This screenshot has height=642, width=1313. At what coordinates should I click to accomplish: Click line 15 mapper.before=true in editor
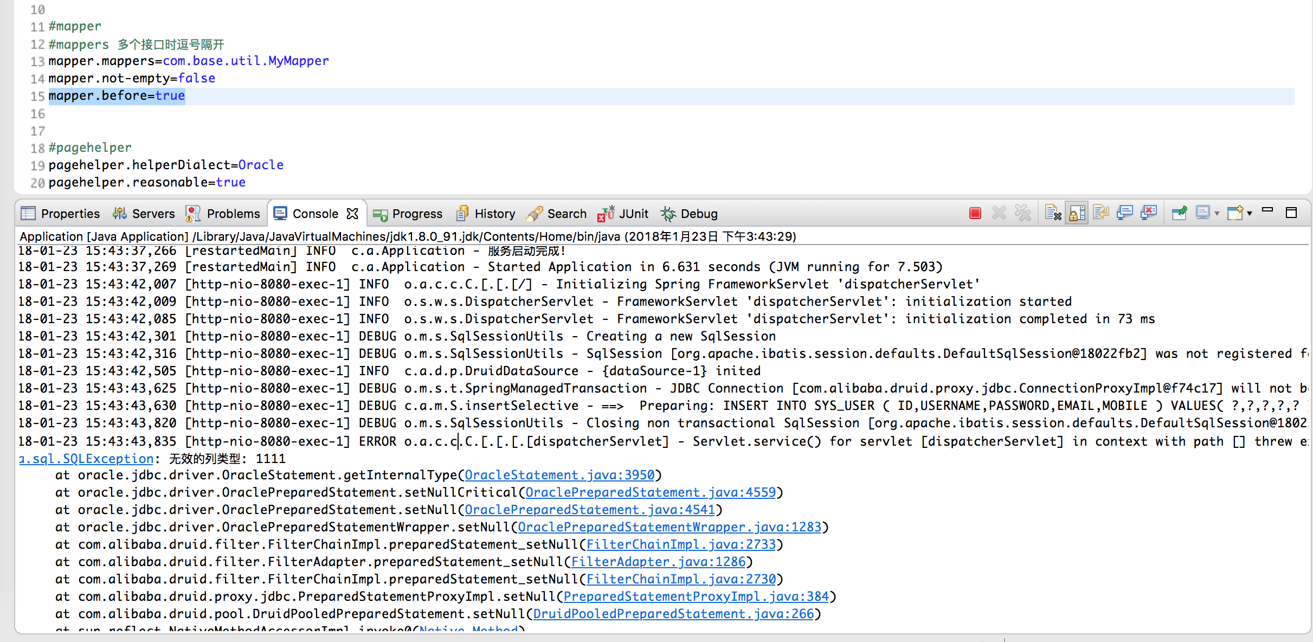click(117, 96)
